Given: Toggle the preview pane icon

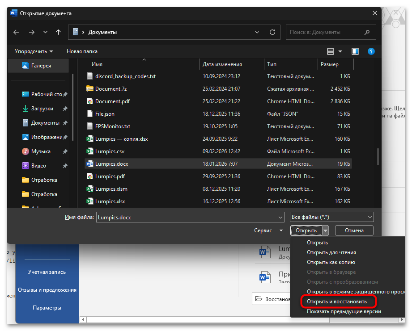Looking at the screenshot, I should (355, 51).
